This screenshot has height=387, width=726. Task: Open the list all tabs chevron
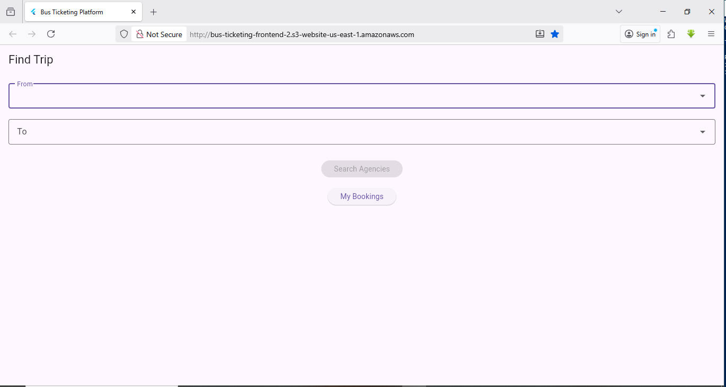coord(618,12)
